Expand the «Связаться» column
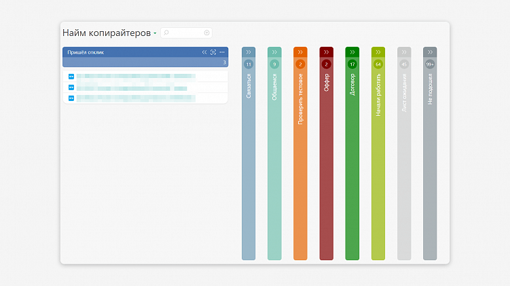 (x=249, y=52)
